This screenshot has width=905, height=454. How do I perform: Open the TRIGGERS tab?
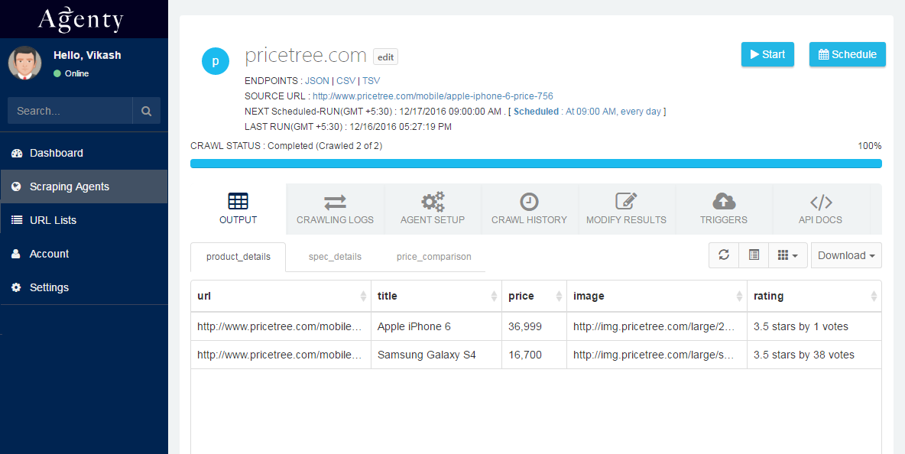tap(724, 209)
